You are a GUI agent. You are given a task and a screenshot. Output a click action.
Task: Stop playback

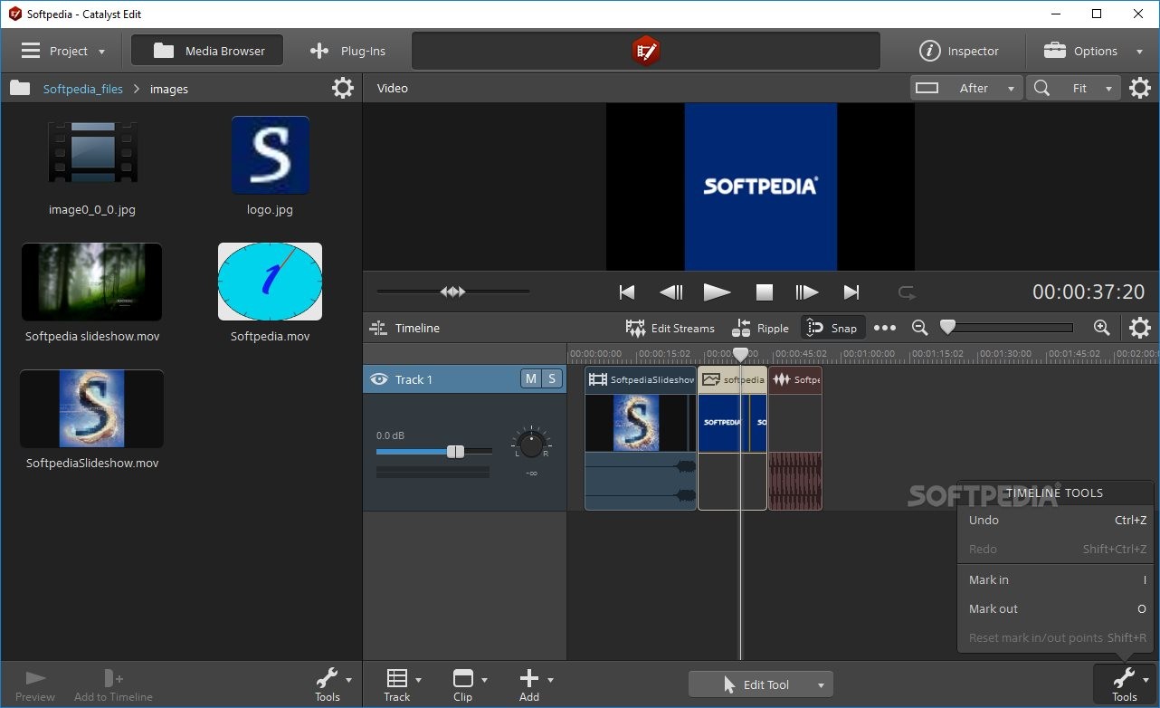[765, 292]
